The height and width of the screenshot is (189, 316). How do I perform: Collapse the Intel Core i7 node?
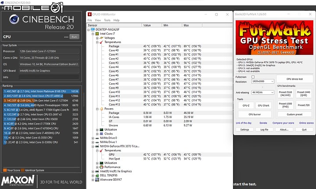pyautogui.click(x=93, y=34)
